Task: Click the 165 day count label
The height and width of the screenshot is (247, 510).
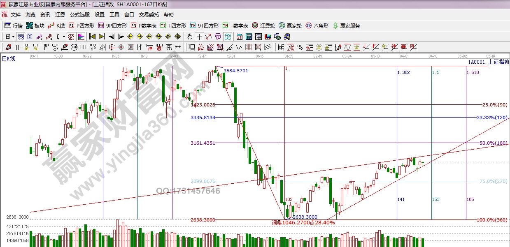Action: 470,199
